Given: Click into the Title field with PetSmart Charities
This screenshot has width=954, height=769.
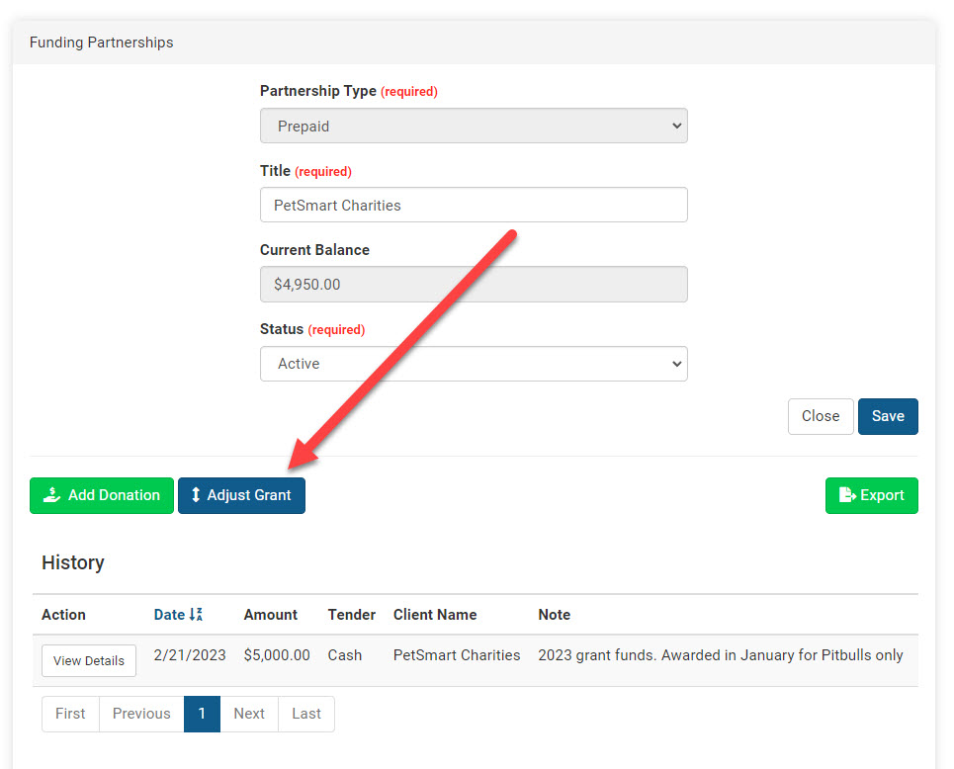Looking at the screenshot, I should click(x=474, y=206).
